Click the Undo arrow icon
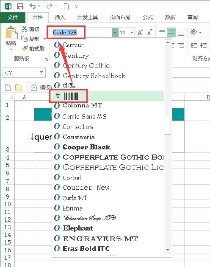The height and width of the screenshot is (267, 210). pyautogui.click(x=33, y=6)
